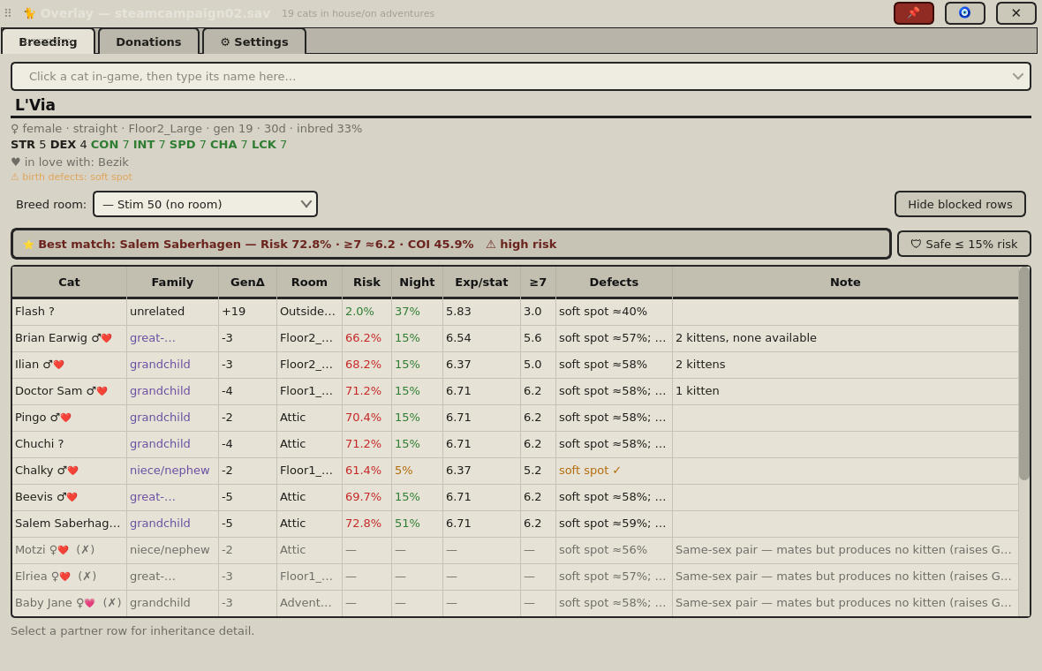Click the 5% night value for Chalky

[x=404, y=471]
